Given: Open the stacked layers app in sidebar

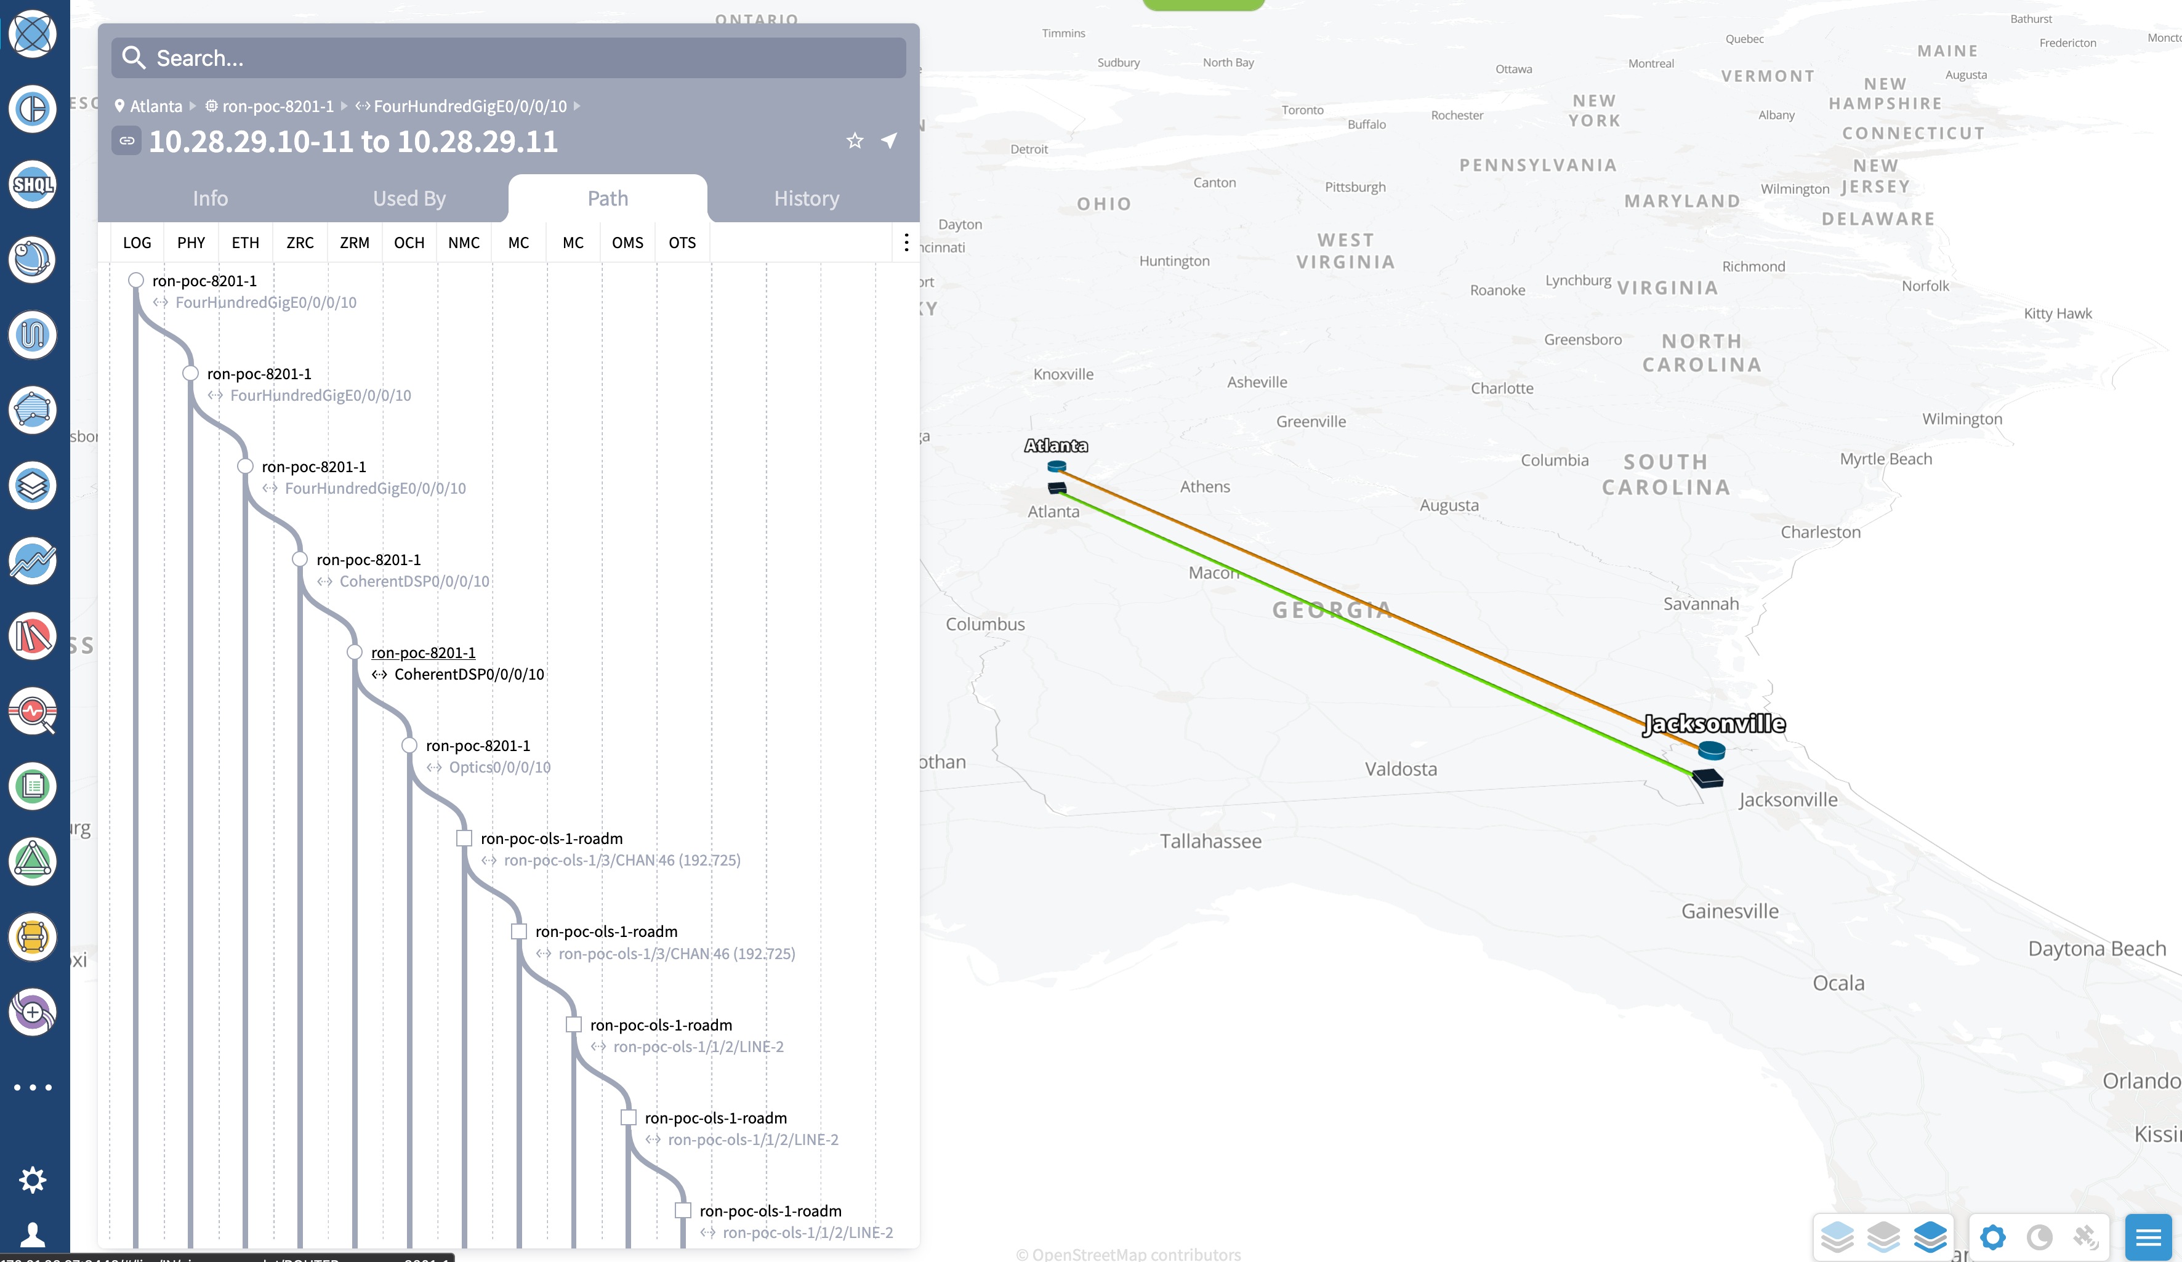Looking at the screenshot, I should point(33,486).
